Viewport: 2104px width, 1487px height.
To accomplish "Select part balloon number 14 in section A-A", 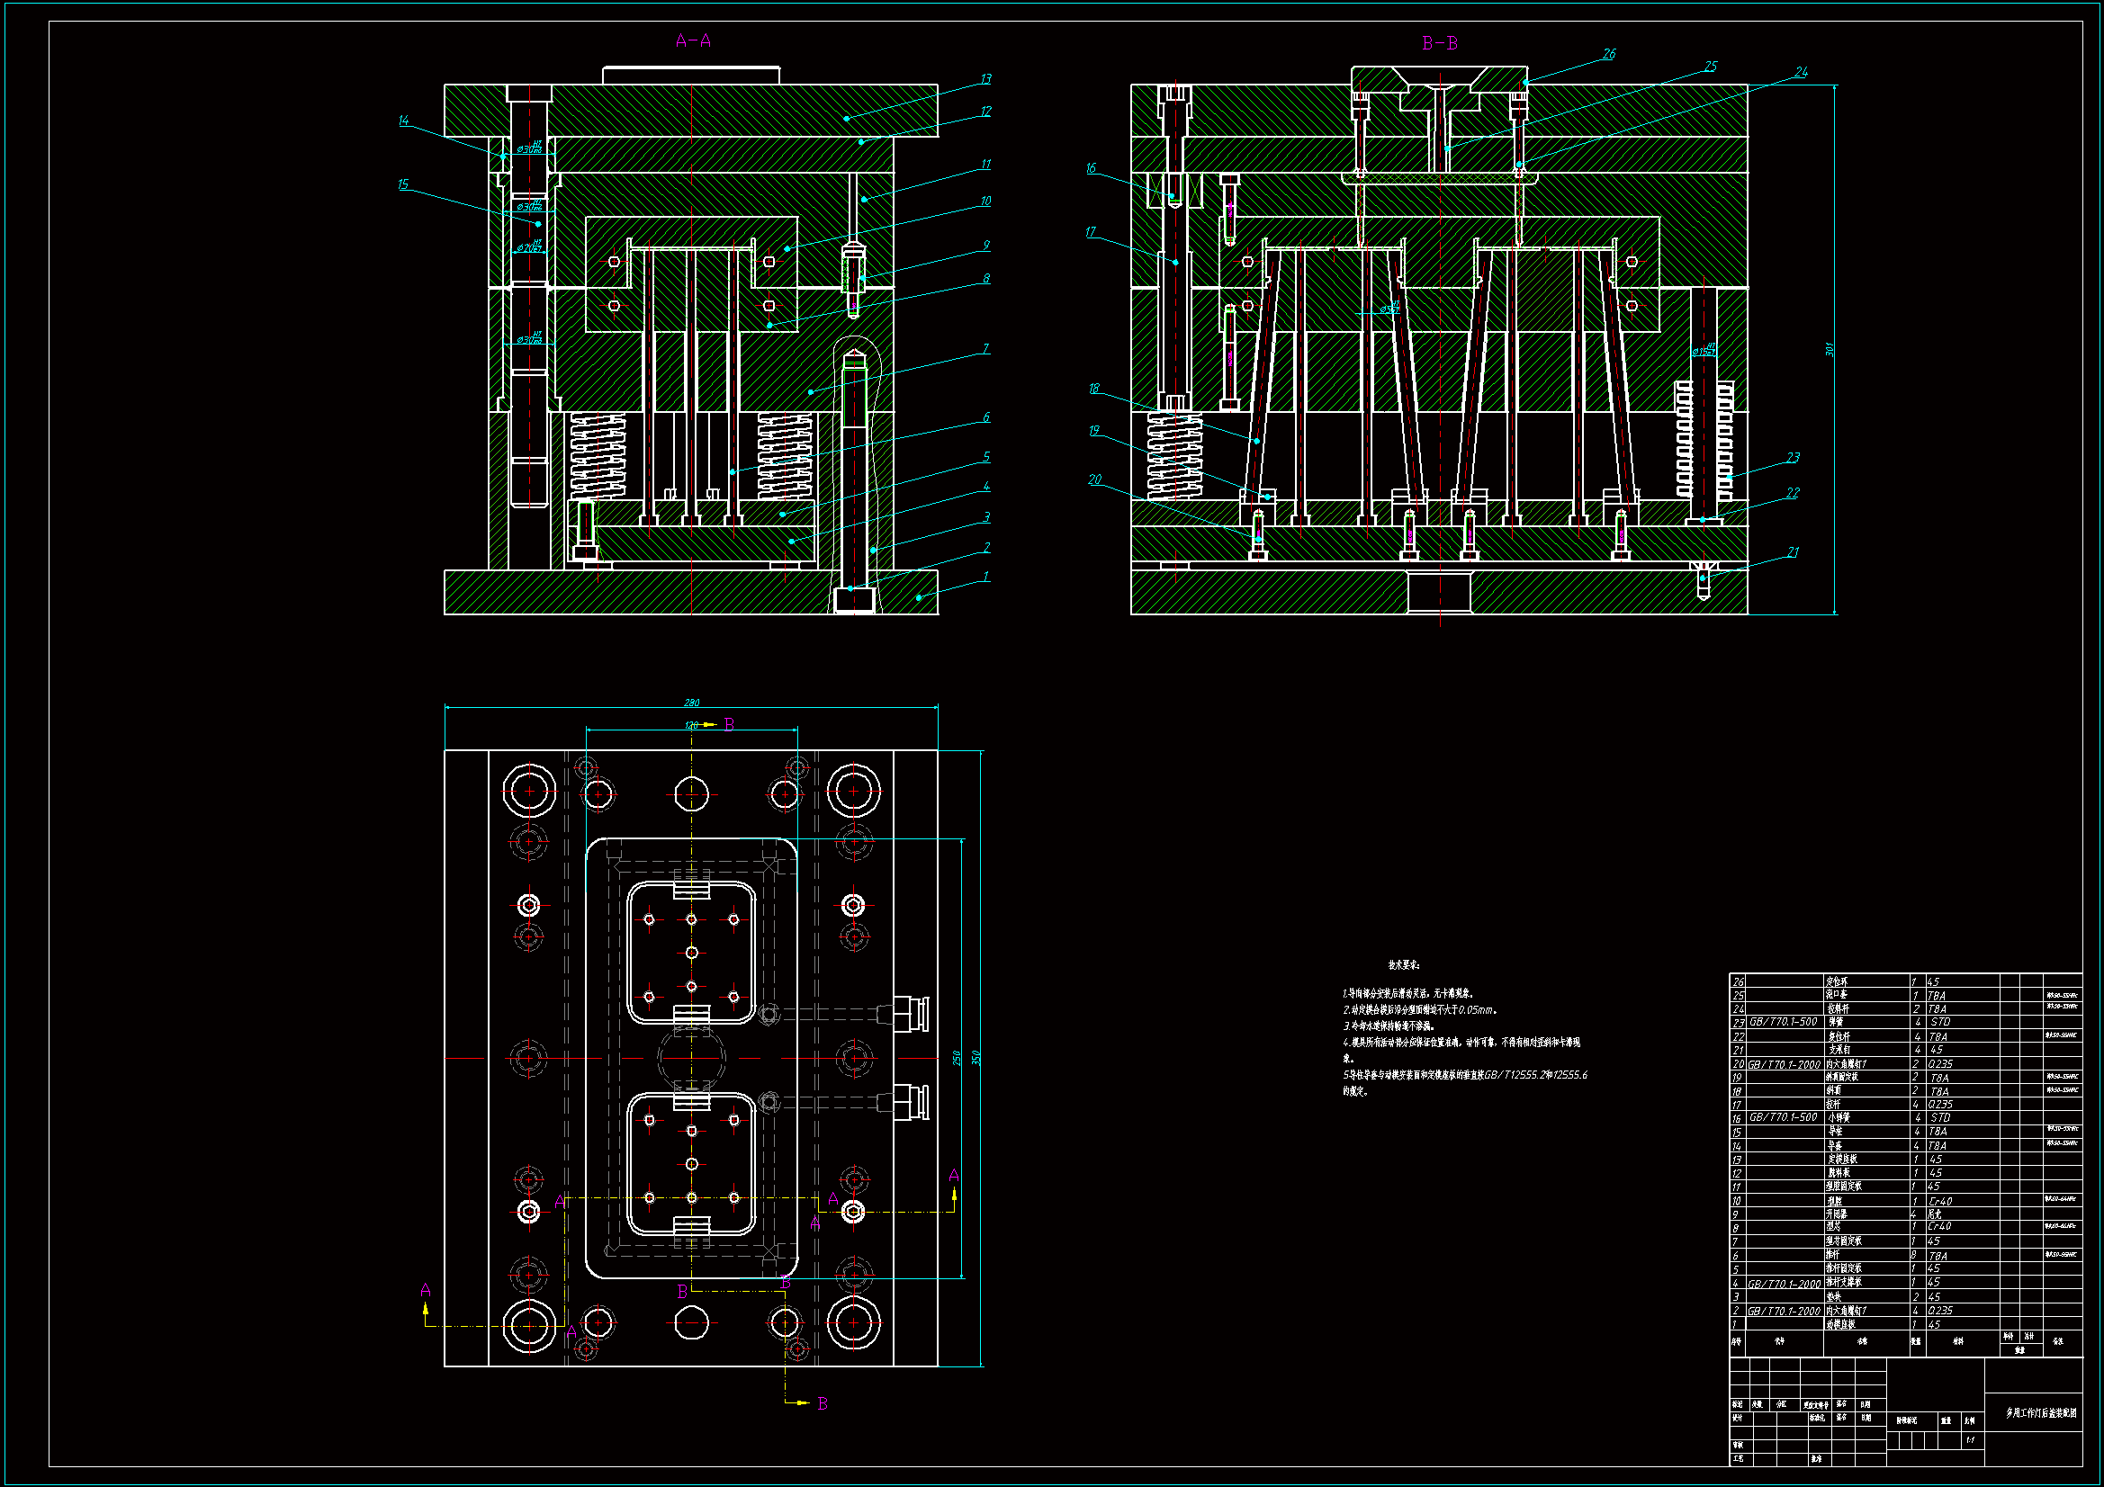I will pos(404,121).
